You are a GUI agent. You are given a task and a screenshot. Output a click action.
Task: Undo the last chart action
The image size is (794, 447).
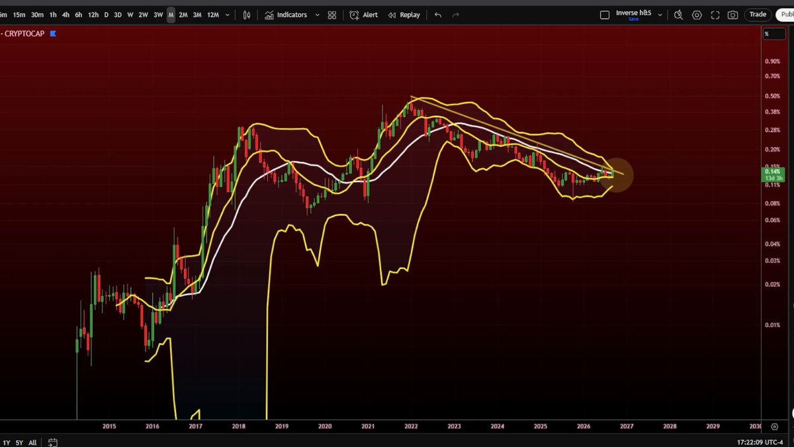point(438,15)
